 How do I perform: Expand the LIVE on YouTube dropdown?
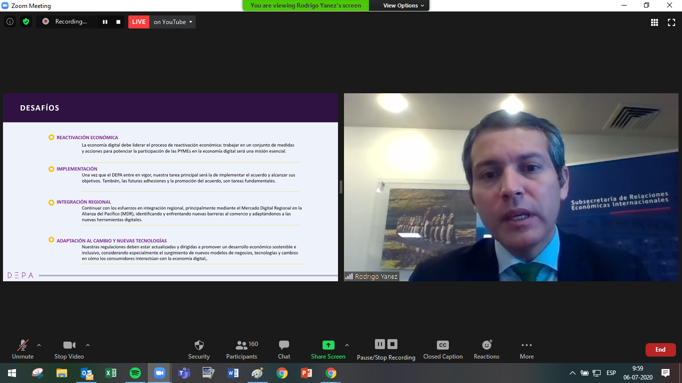(x=191, y=22)
